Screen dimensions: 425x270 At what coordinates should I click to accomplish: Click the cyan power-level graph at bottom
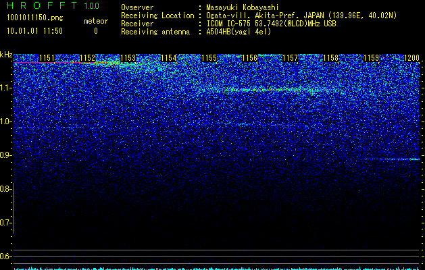[217, 269]
